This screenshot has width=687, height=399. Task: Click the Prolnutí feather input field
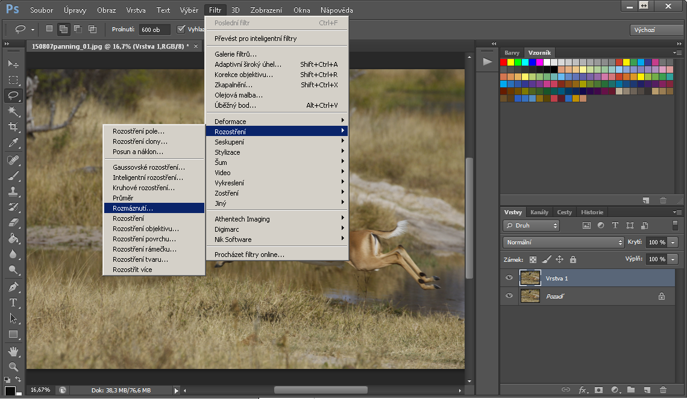[x=154, y=29]
